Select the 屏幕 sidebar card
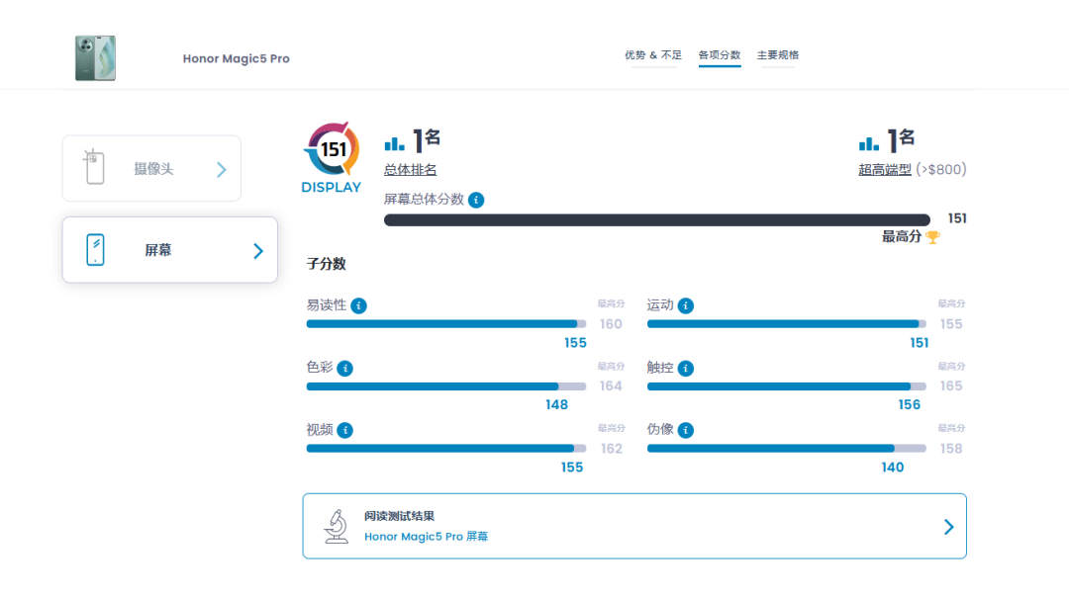The image size is (1069, 598). (x=170, y=250)
